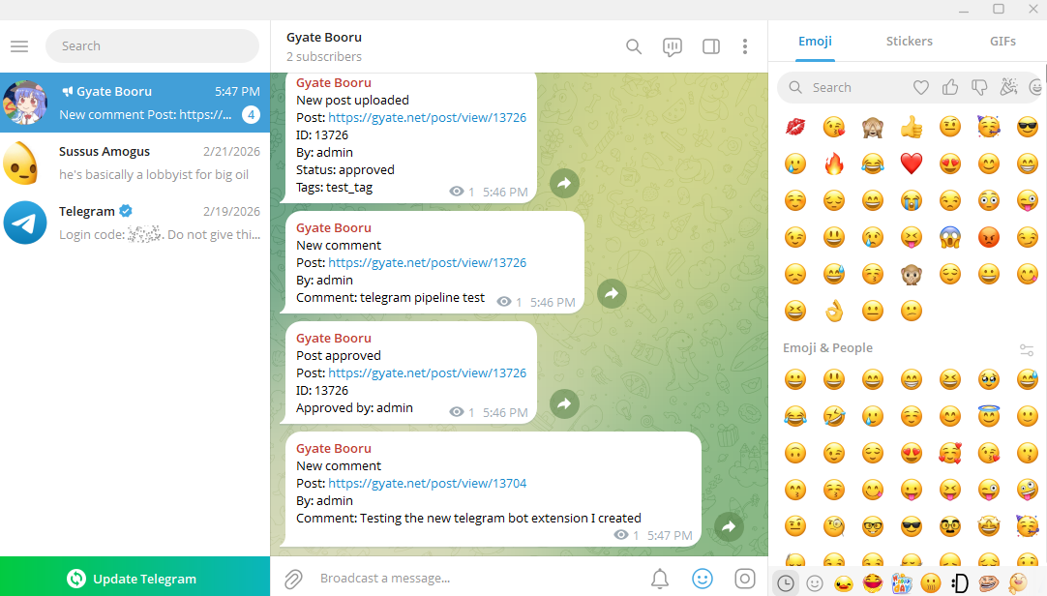Switch to the Stickers tab
This screenshot has height=596, width=1047.
point(909,42)
